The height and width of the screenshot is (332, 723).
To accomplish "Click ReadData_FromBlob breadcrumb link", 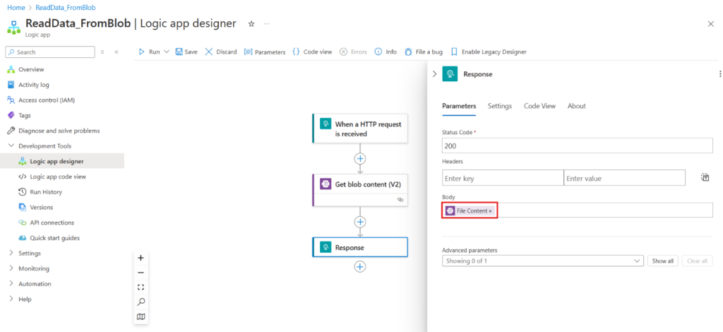I will tap(66, 8).
